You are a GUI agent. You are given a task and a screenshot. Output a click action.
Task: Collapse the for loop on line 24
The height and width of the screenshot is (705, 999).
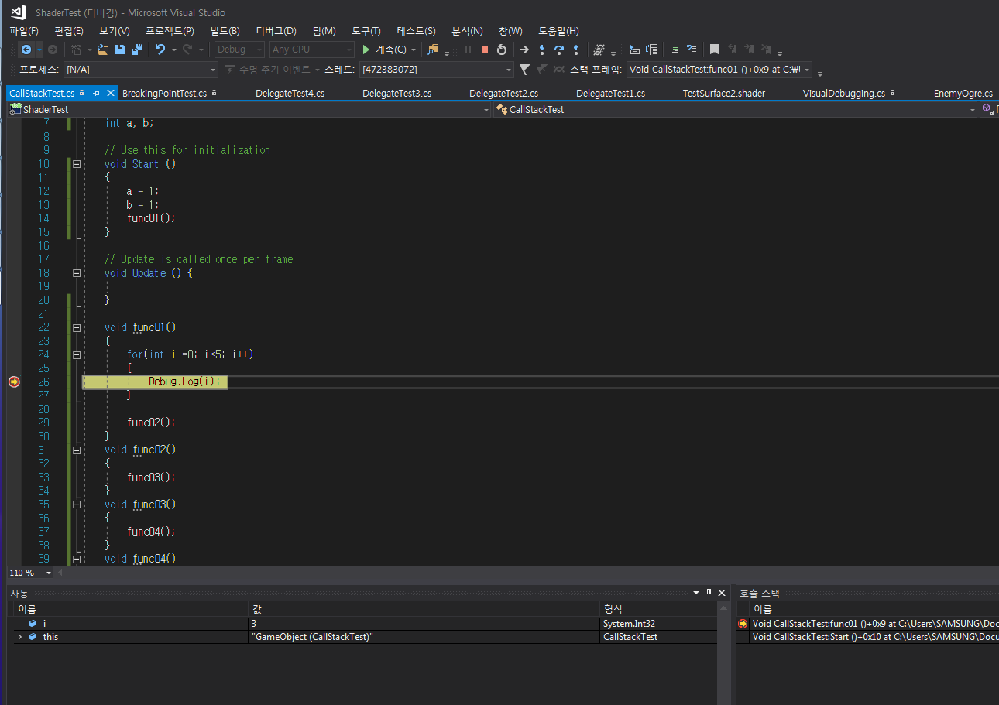(77, 354)
